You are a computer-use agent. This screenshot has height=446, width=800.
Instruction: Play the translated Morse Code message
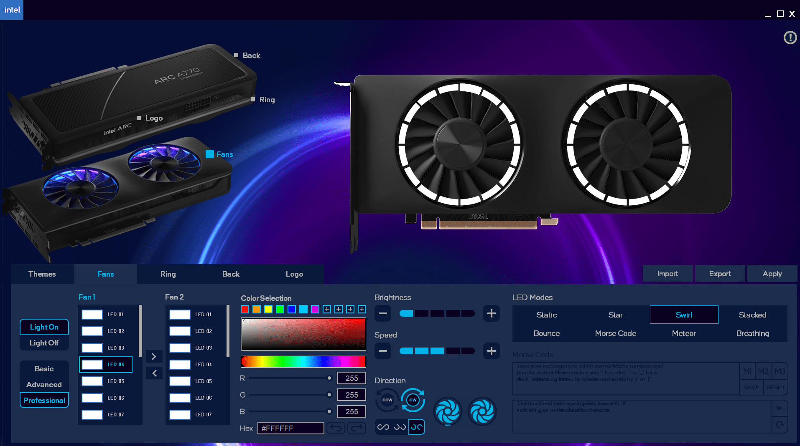[780, 408]
